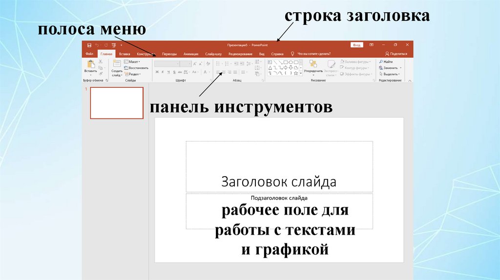Click the Вход sign-in button
The height and width of the screenshot is (280, 500).
click(357, 45)
